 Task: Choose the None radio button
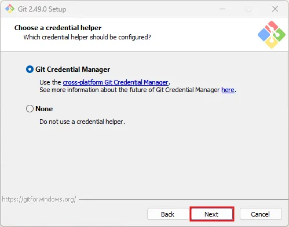click(x=30, y=109)
